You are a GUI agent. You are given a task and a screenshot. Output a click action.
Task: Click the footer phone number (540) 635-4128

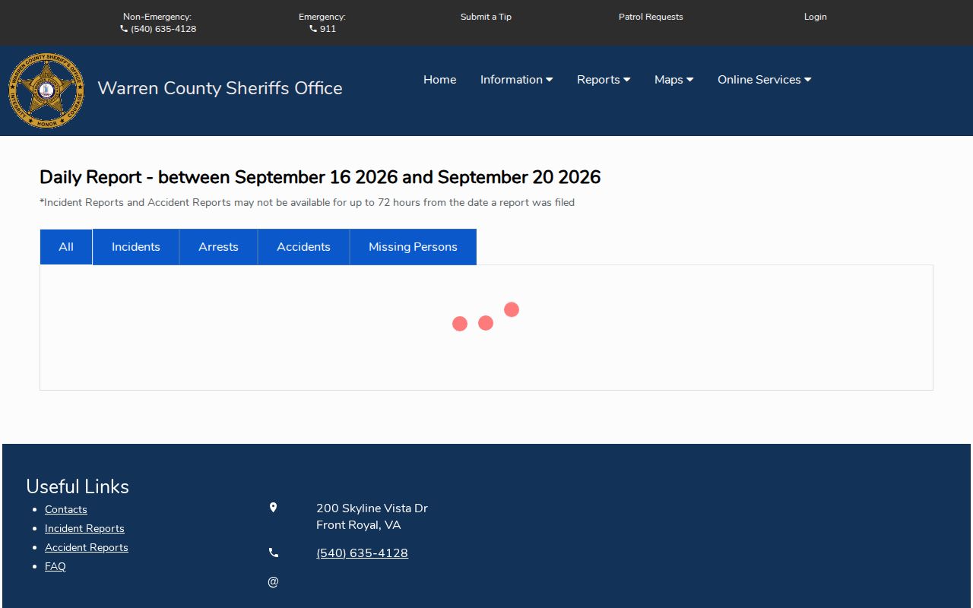(x=362, y=553)
